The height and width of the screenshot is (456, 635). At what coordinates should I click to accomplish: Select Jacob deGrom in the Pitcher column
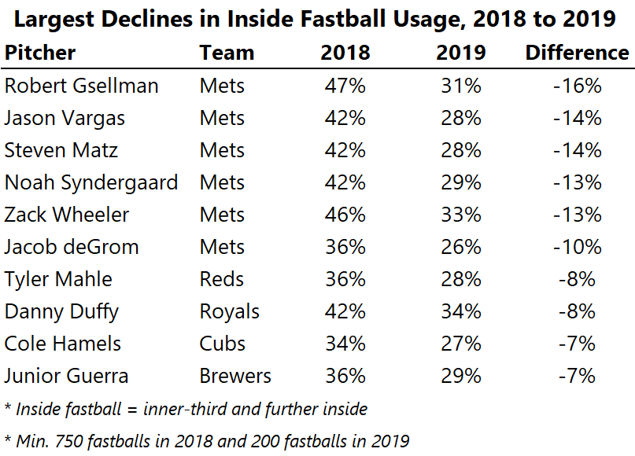tap(72, 247)
